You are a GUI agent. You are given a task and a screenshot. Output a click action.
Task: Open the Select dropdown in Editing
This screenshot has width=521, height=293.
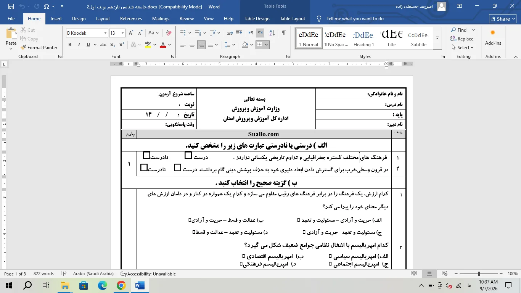pos(462,48)
